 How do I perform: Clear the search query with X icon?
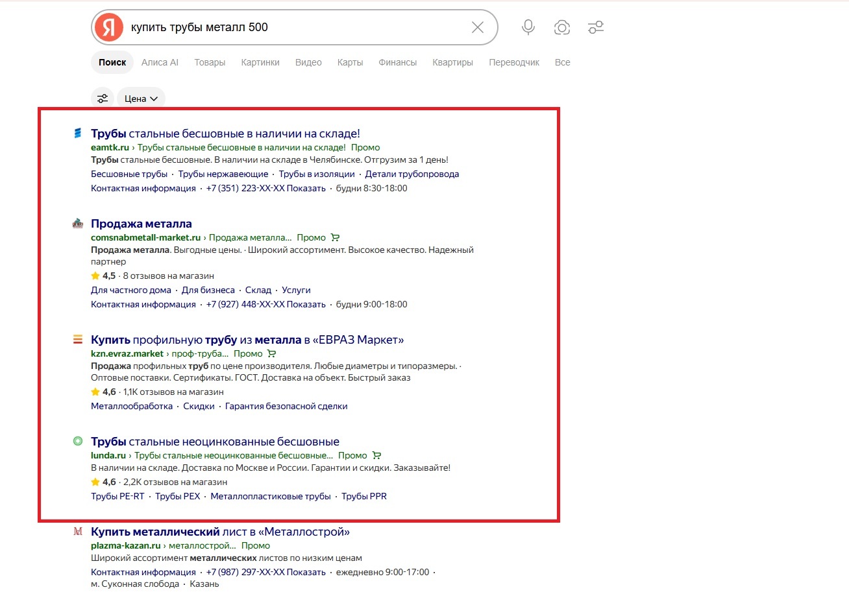point(477,27)
